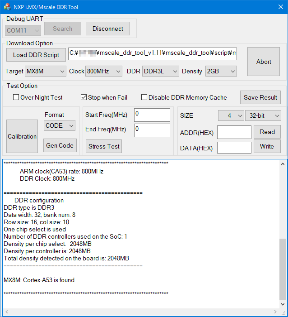
Task: Click 'Data width: 32, bank num: 8' line
Action: coord(40,215)
